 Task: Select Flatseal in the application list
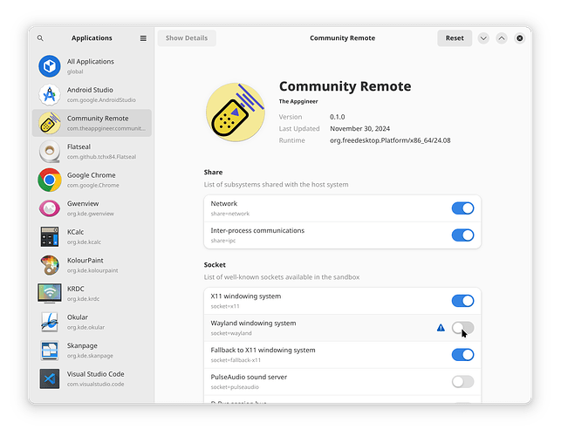[92, 152]
